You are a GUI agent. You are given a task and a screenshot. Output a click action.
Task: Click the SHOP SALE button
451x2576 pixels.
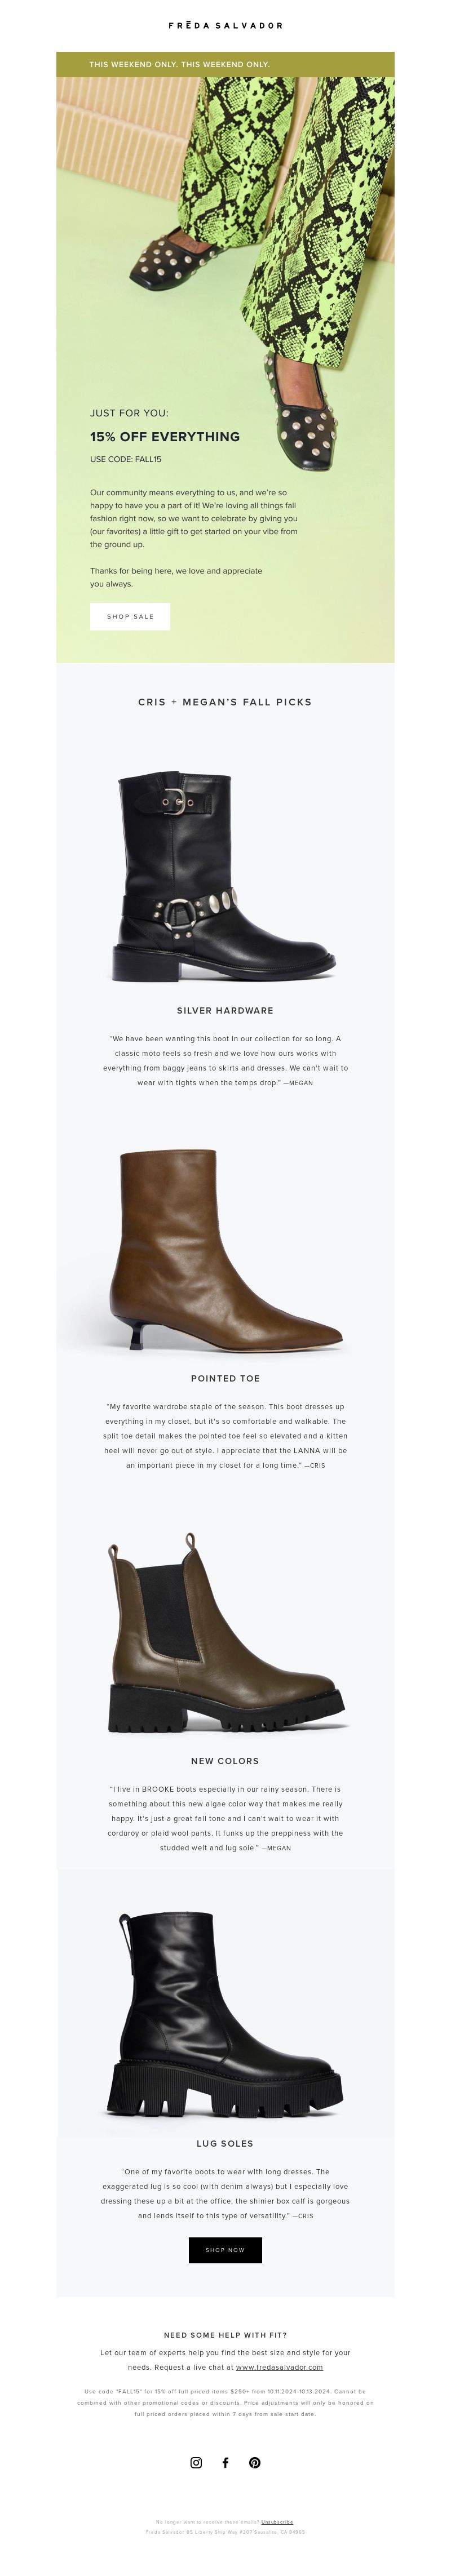[x=130, y=616]
